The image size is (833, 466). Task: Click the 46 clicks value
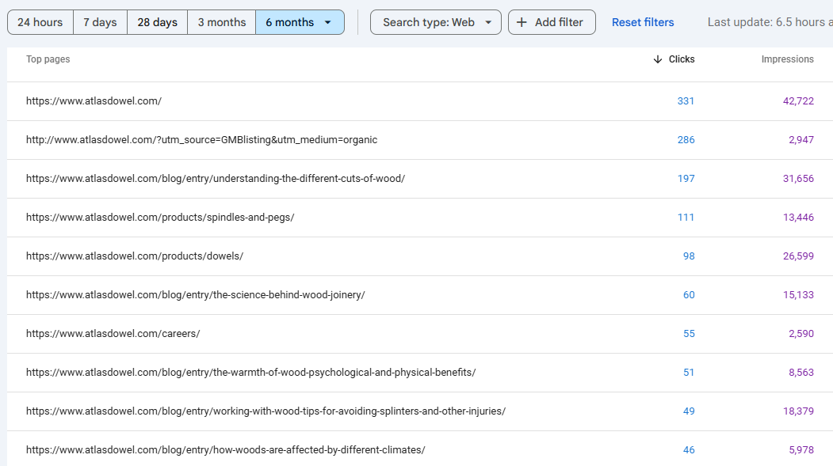point(689,449)
